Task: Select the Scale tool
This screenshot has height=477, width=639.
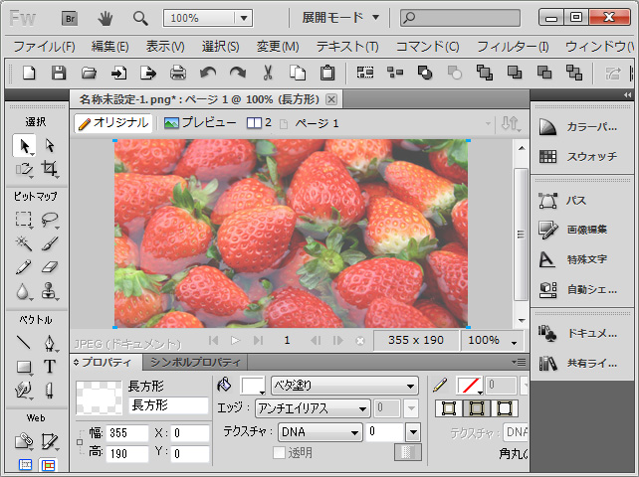Action: (25, 169)
